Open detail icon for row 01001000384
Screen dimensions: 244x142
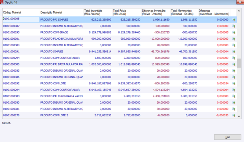point(233,45)
